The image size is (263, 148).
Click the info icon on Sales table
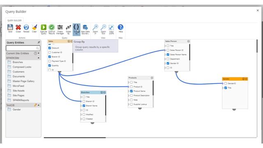click(69, 41)
